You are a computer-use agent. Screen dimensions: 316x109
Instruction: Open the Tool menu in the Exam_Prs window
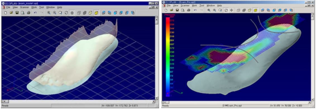[202, 6]
